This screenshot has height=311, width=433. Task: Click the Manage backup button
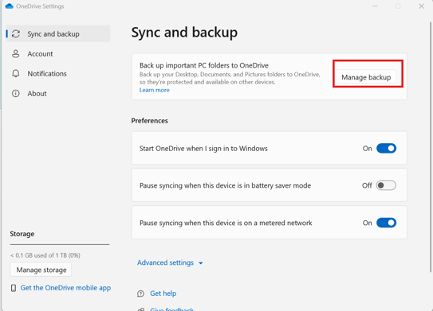[x=366, y=77]
